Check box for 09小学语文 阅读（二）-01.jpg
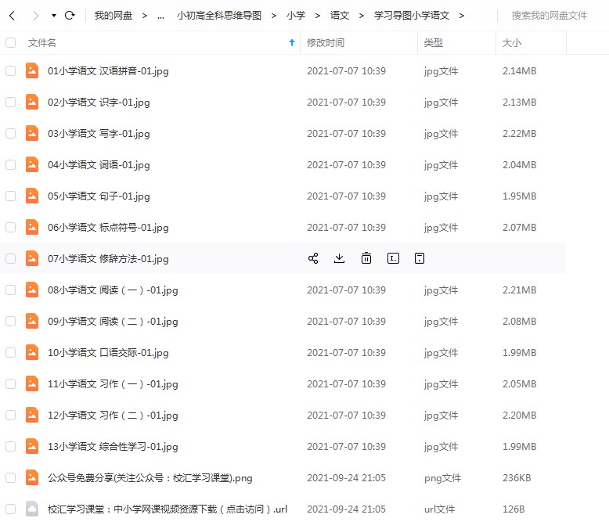This screenshot has height=529, width=609. 11,321
